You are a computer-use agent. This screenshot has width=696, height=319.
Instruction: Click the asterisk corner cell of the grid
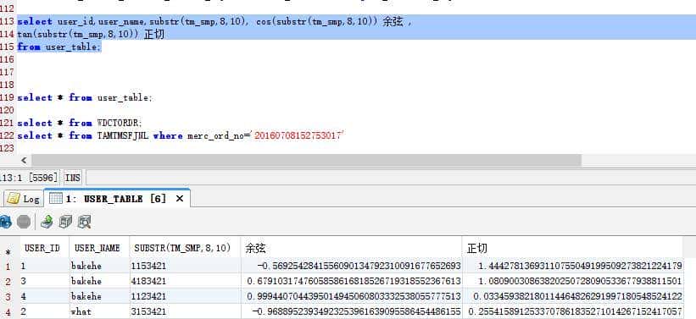(x=8, y=252)
